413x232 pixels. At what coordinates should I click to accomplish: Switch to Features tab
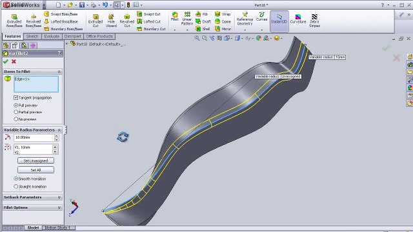pos(13,36)
